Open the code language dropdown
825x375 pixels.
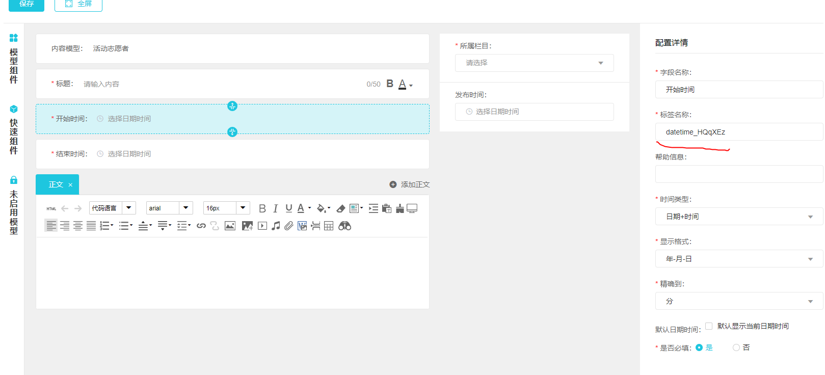[112, 208]
